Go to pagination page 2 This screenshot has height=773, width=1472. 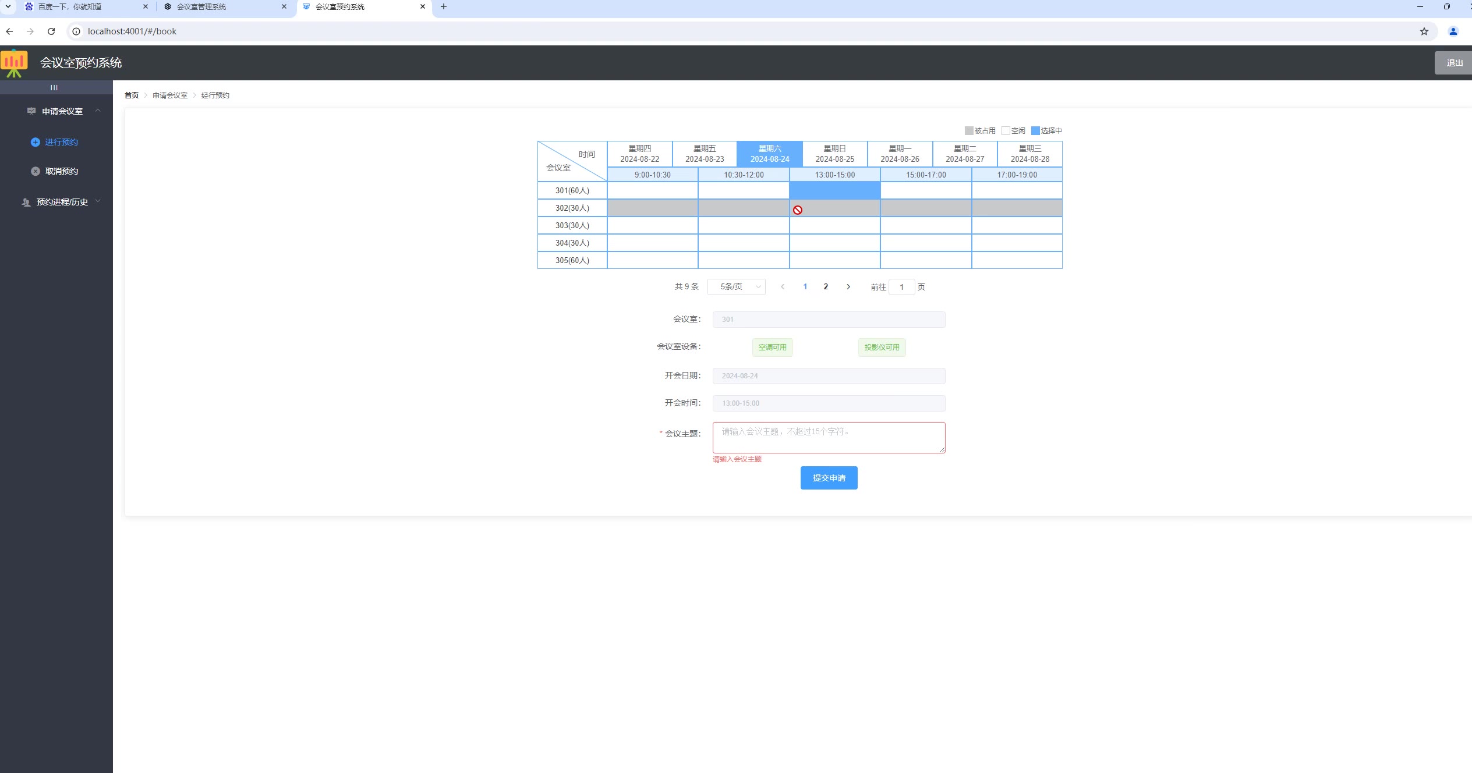pyautogui.click(x=826, y=287)
